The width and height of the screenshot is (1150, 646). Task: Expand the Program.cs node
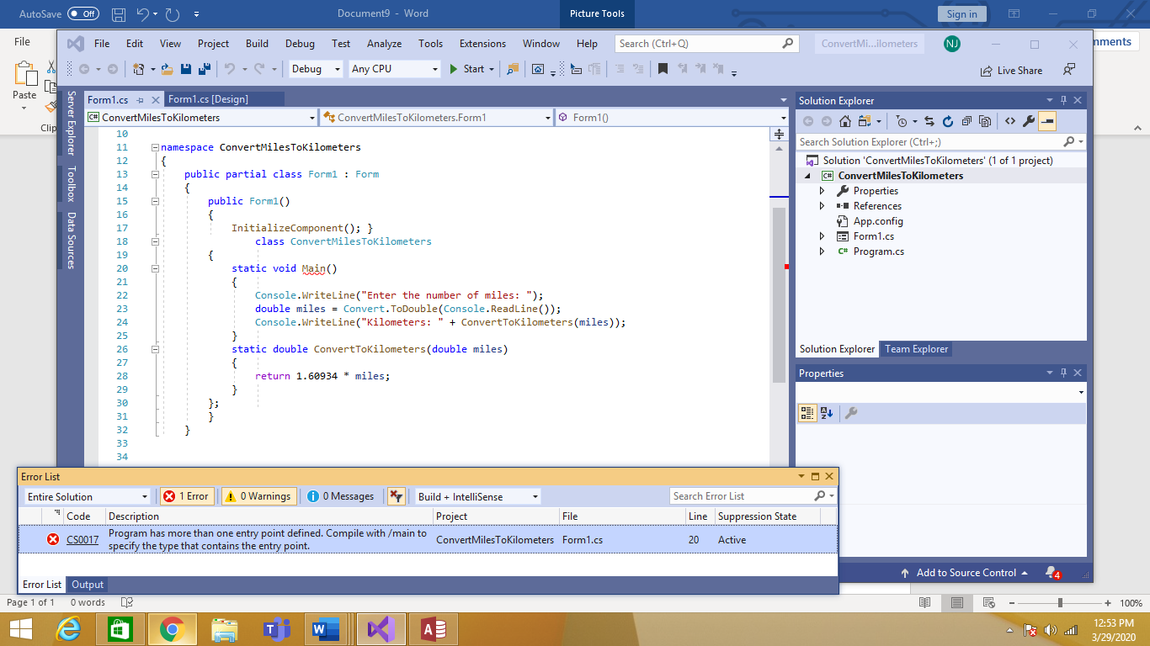tap(822, 252)
